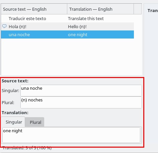Click the comment bubble icon beside Hola {n}!

click(4, 26)
